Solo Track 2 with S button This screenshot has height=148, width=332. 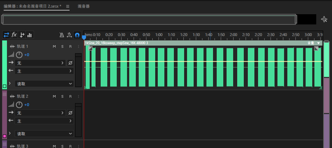click(63, 96)
